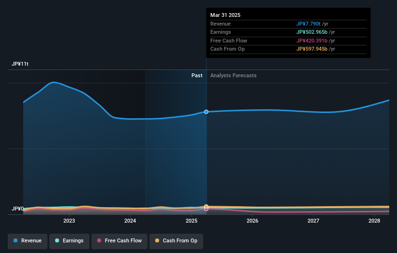Toggle the Earnings series in the legend
Viewport: 397px width, 253px height.
[69, 241]
